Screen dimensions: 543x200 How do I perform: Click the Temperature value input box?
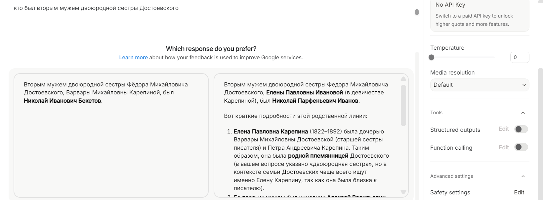519,57
